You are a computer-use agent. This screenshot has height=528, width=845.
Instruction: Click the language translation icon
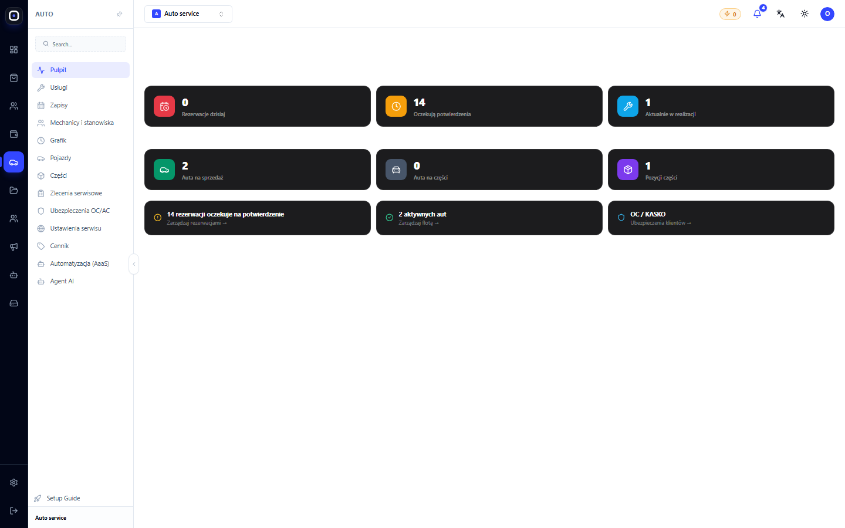(x=780, y=13)
